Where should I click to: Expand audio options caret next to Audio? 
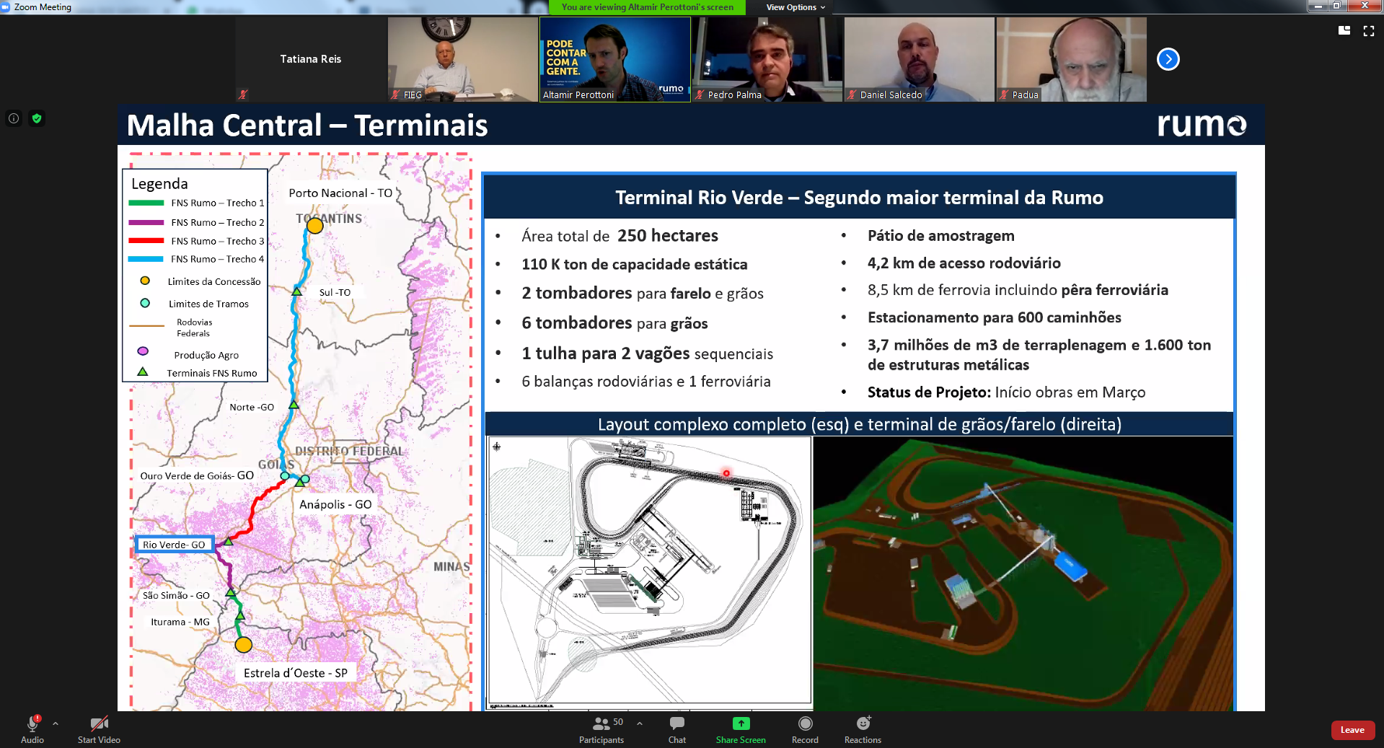click(56, 723)
